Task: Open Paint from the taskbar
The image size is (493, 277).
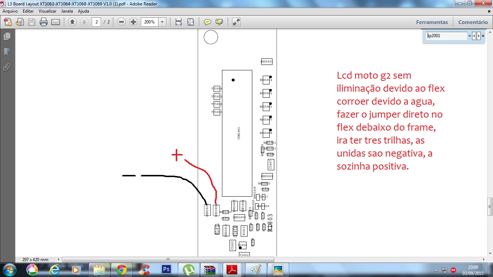Action: click(x=256, y=270)
